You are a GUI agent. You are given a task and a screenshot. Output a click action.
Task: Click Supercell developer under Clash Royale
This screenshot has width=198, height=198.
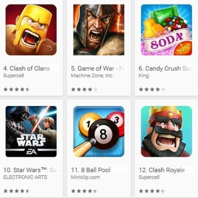[x=149, y=177]
